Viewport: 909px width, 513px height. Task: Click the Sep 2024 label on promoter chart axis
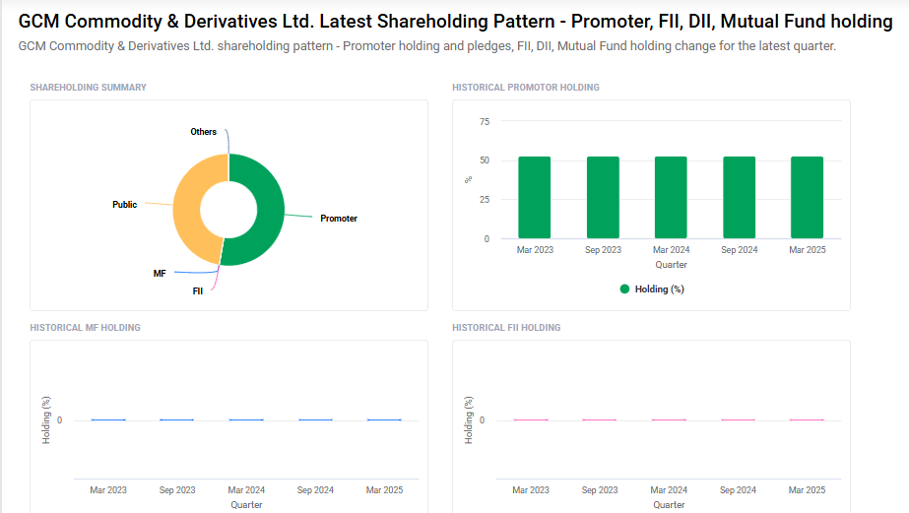pyautogui.click(x=740, y=250)
